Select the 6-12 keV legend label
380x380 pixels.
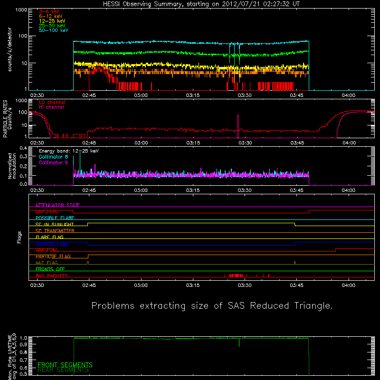(51, 16)
